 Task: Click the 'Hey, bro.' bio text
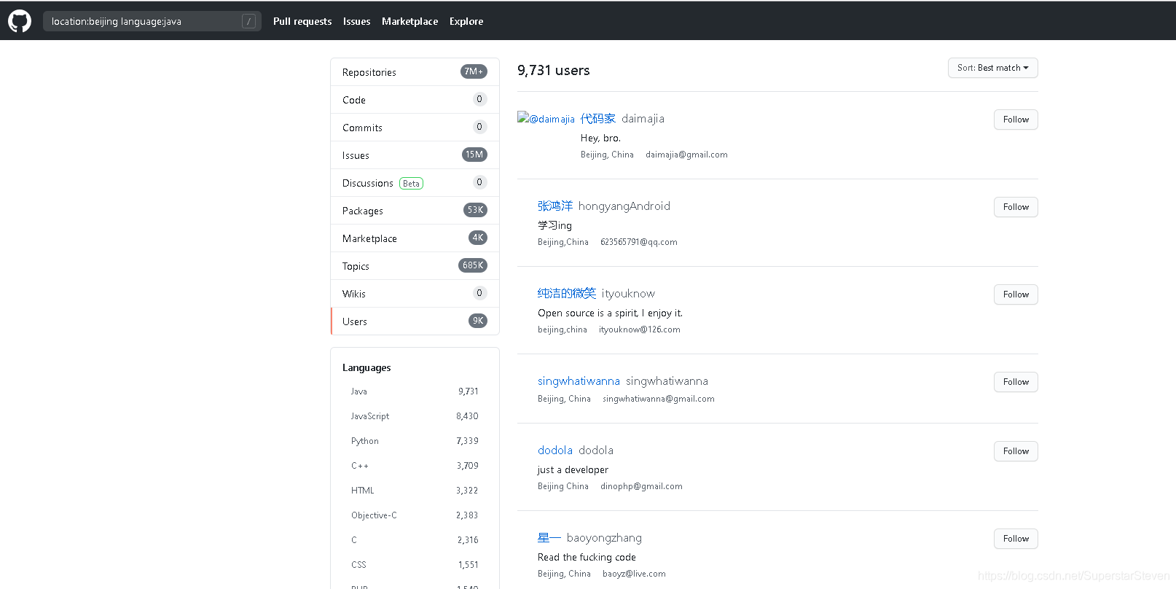click(x=600, y=138)
